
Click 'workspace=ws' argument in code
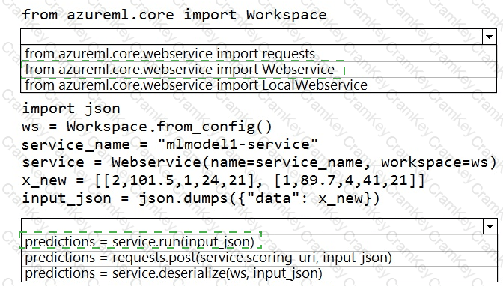434,162
